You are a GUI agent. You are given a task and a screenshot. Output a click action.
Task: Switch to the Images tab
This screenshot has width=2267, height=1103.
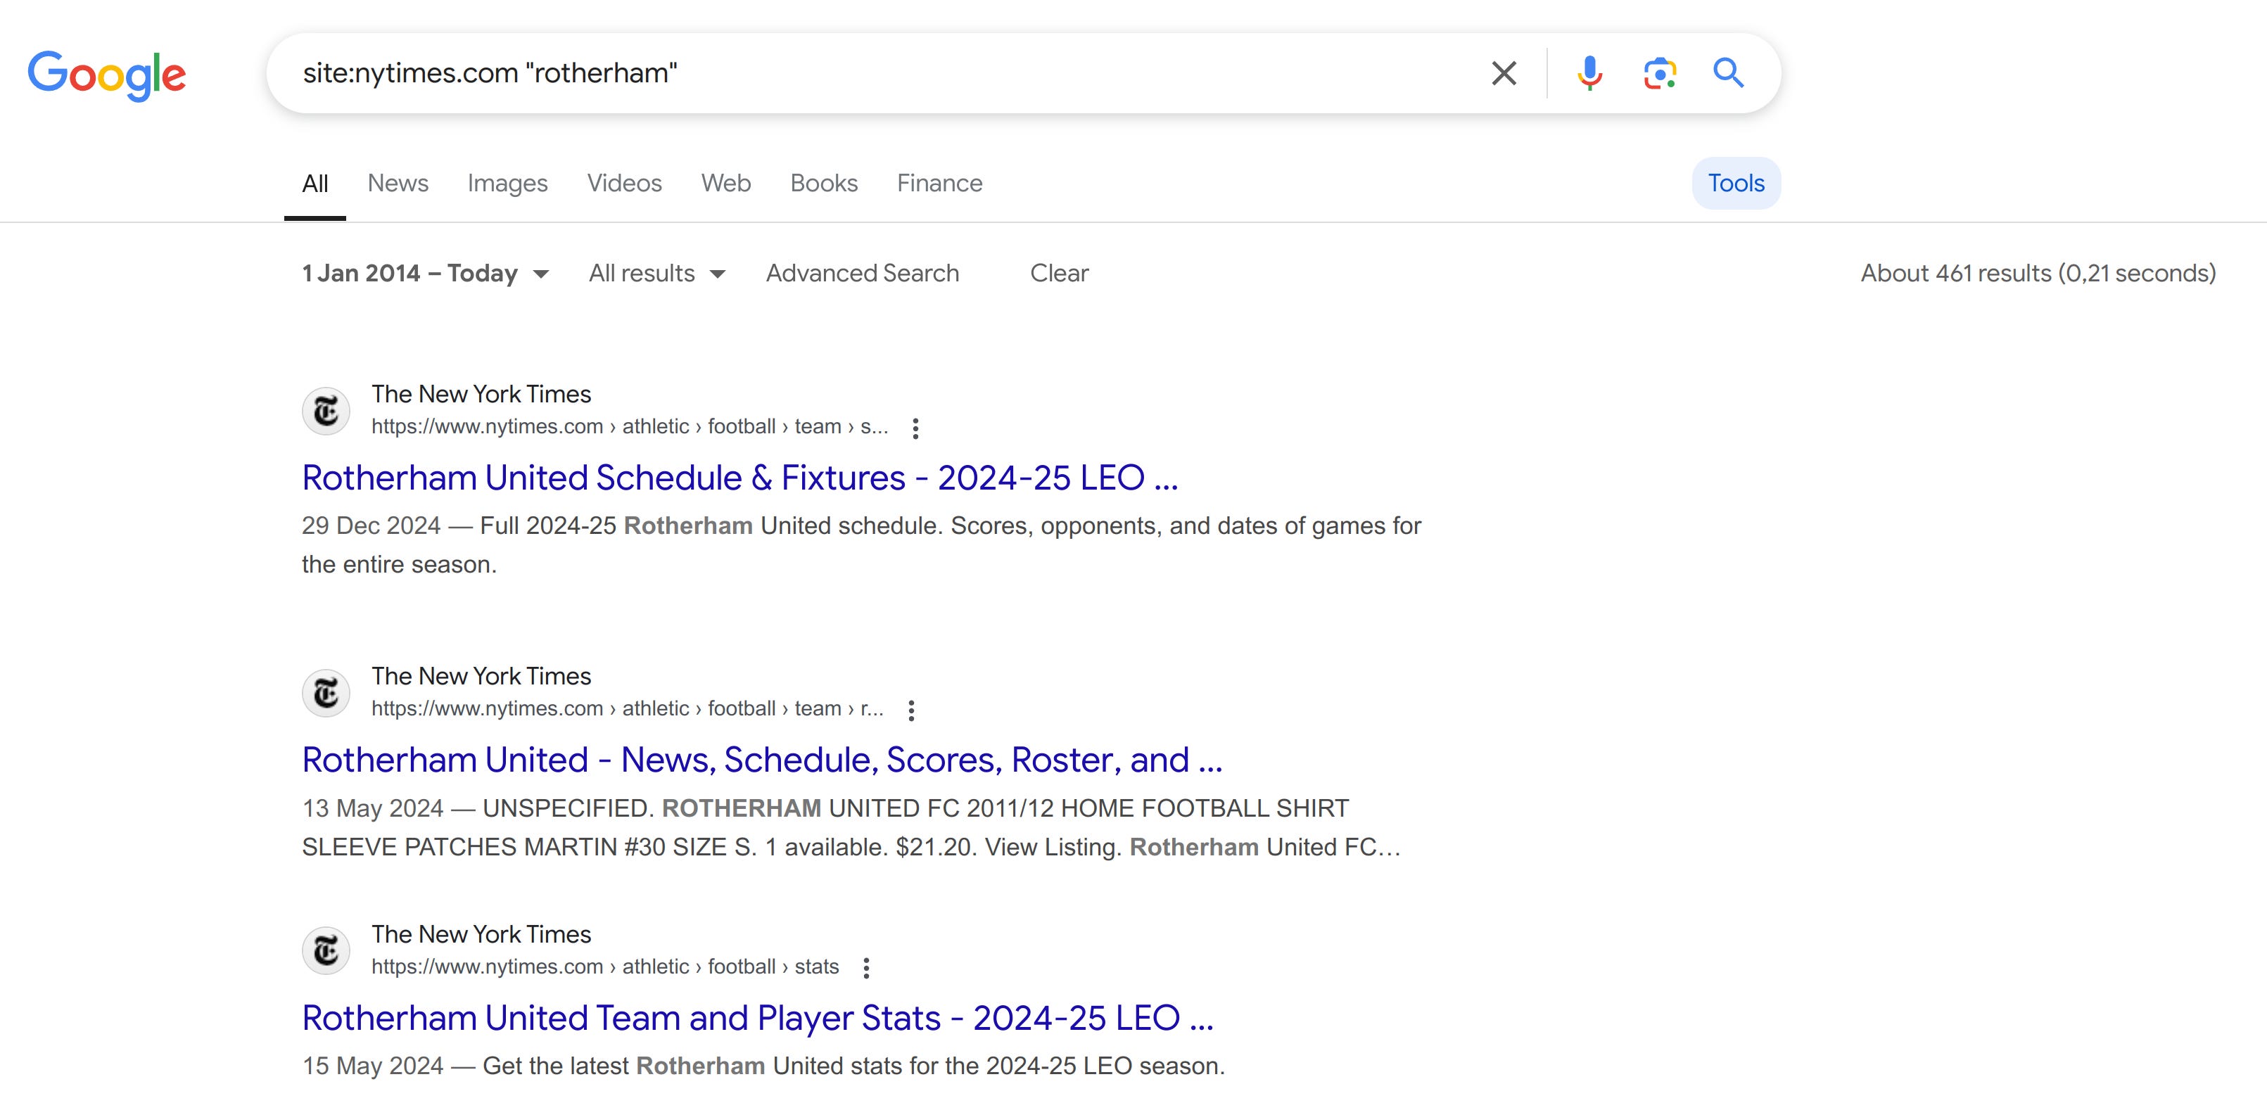508,183
